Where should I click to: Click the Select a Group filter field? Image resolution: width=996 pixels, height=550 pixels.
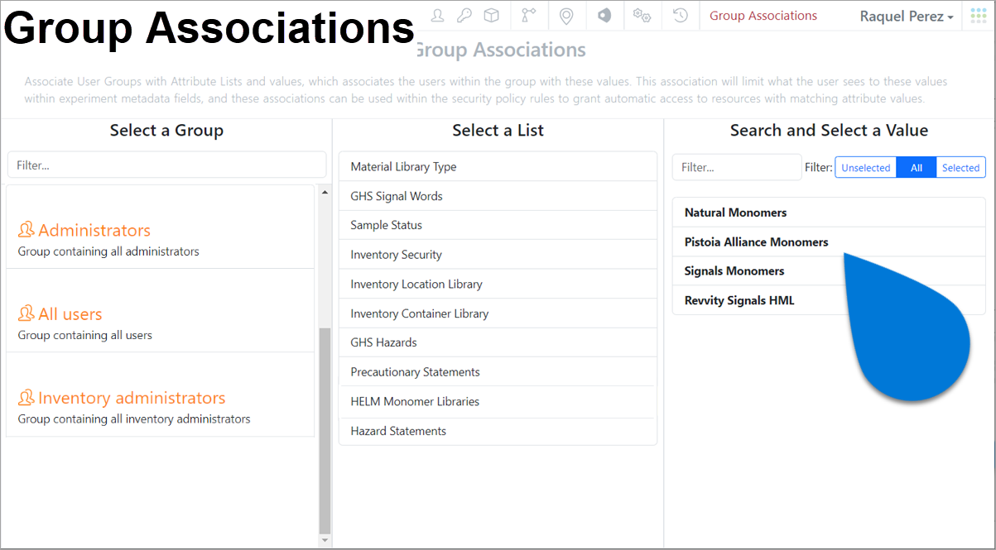tap(167, 165)
